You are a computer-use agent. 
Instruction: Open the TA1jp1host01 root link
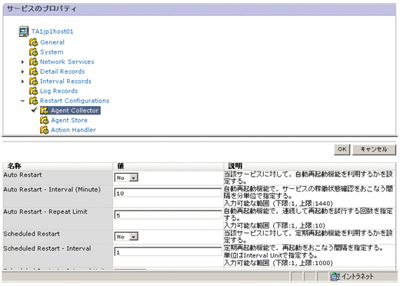coord(52,32)
